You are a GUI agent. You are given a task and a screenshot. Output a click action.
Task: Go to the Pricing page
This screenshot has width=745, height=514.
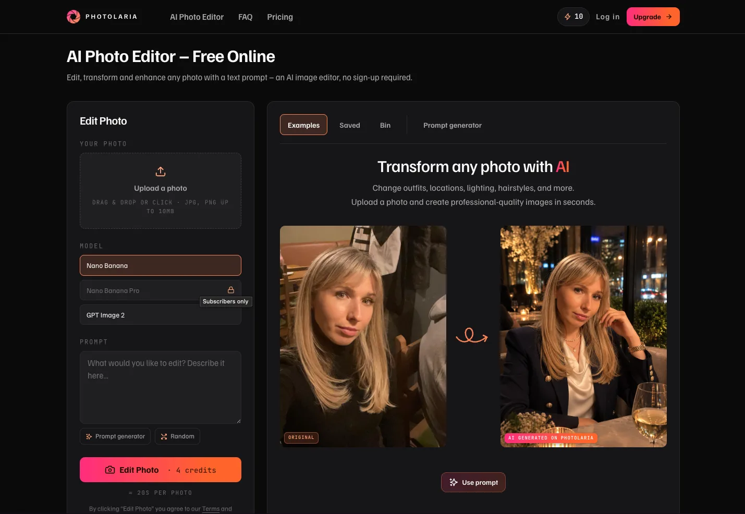click(x=280, y=17)
